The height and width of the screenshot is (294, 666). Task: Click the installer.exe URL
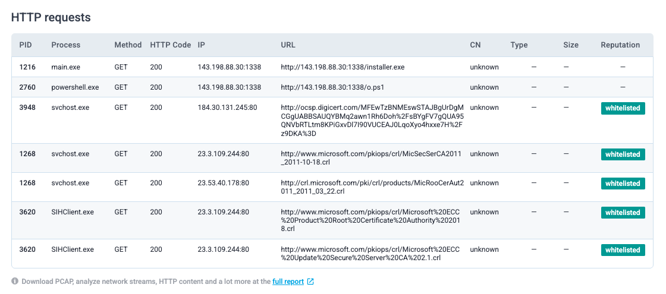tap(343, 67)
